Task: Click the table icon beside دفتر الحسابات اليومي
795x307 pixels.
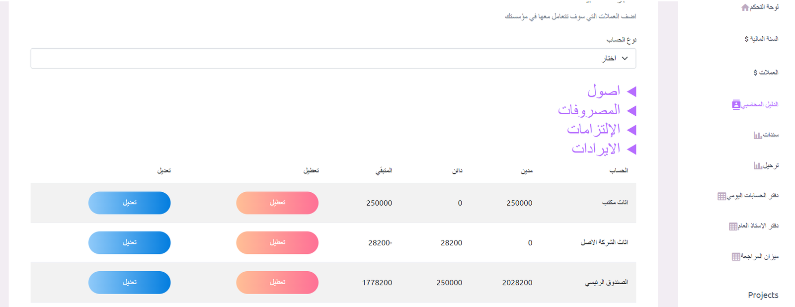Action: [721, 196]
